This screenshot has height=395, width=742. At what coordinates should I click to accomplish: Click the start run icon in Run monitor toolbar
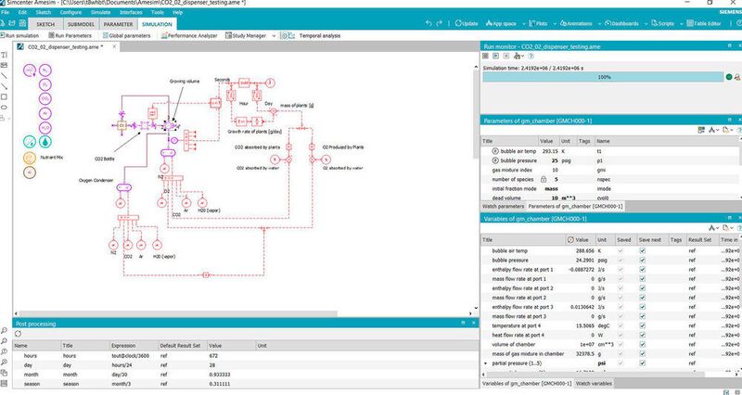point(495,56)
